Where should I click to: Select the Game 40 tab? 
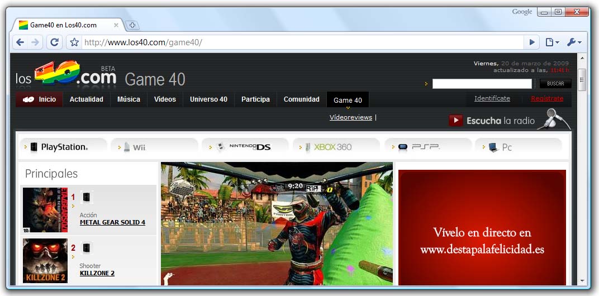pyautogui.click(x=348, y=100)
